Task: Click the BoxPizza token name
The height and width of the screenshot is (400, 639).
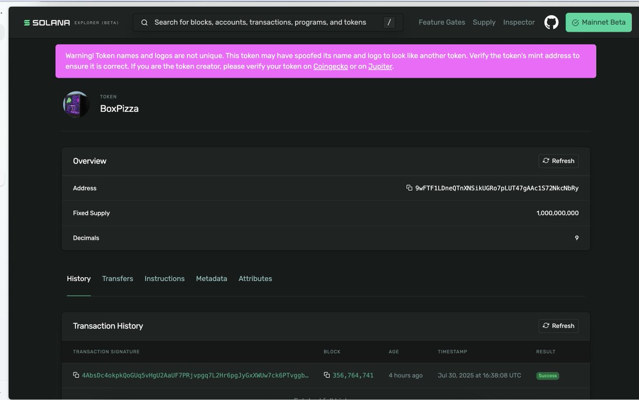Action: pyautogui.click(x=119, y=109)
